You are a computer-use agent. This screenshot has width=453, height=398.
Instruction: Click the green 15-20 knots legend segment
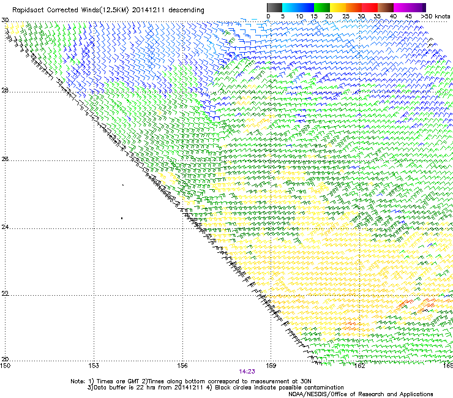coord(322,7)
